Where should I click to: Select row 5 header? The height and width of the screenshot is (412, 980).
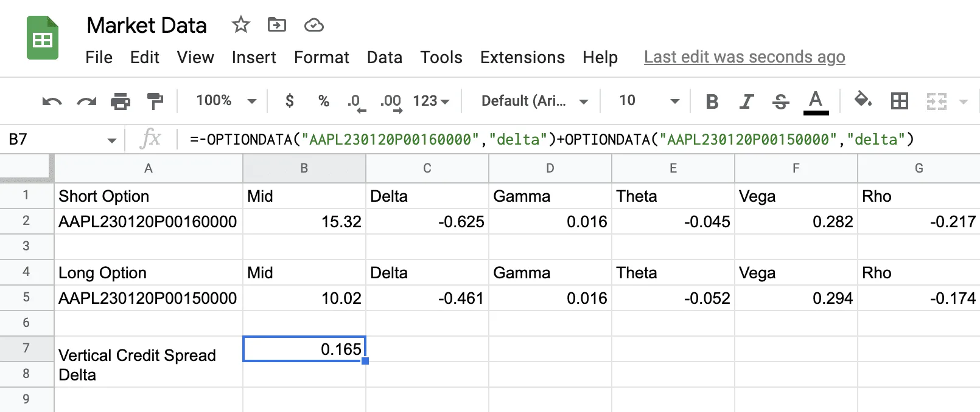[x=27, y=297]
